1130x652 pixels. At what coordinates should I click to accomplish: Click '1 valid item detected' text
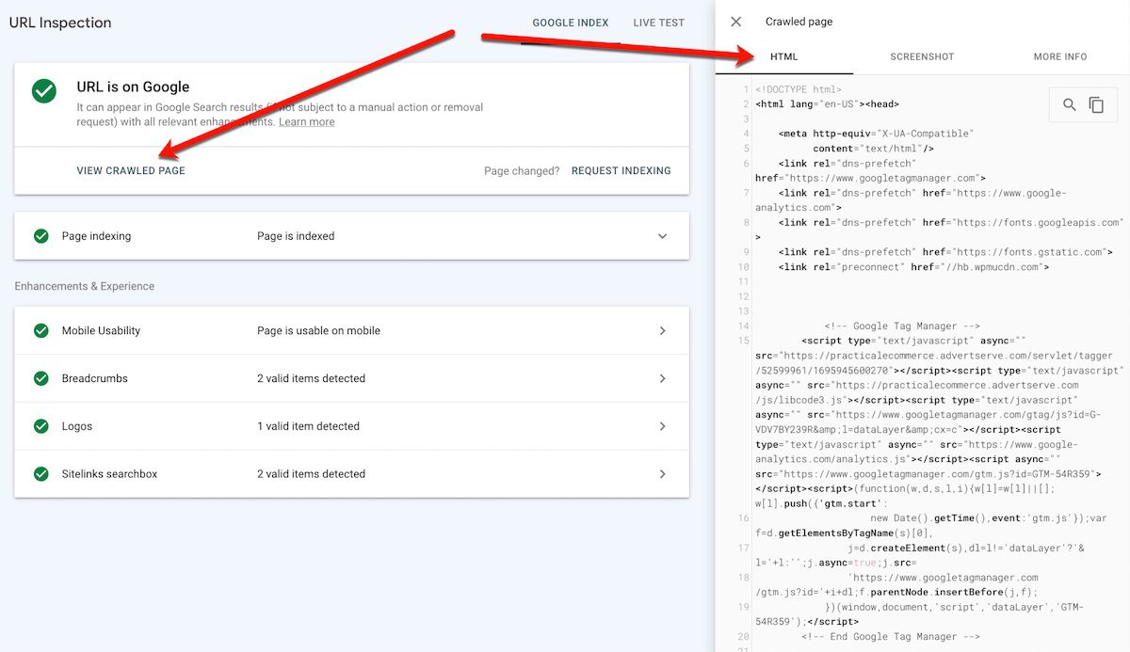pos(308,426)
